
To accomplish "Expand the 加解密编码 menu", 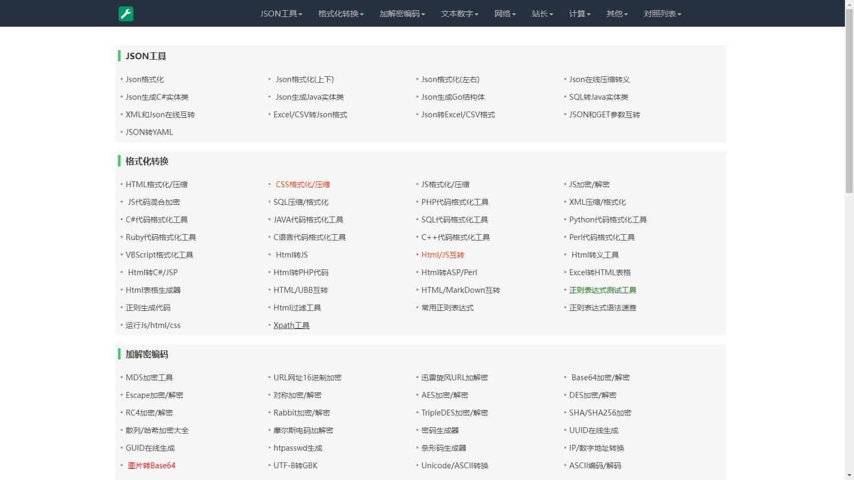I will (402, 14).
